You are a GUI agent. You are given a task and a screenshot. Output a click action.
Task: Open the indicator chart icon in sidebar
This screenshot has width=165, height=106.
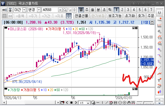(x=159, y=26)
